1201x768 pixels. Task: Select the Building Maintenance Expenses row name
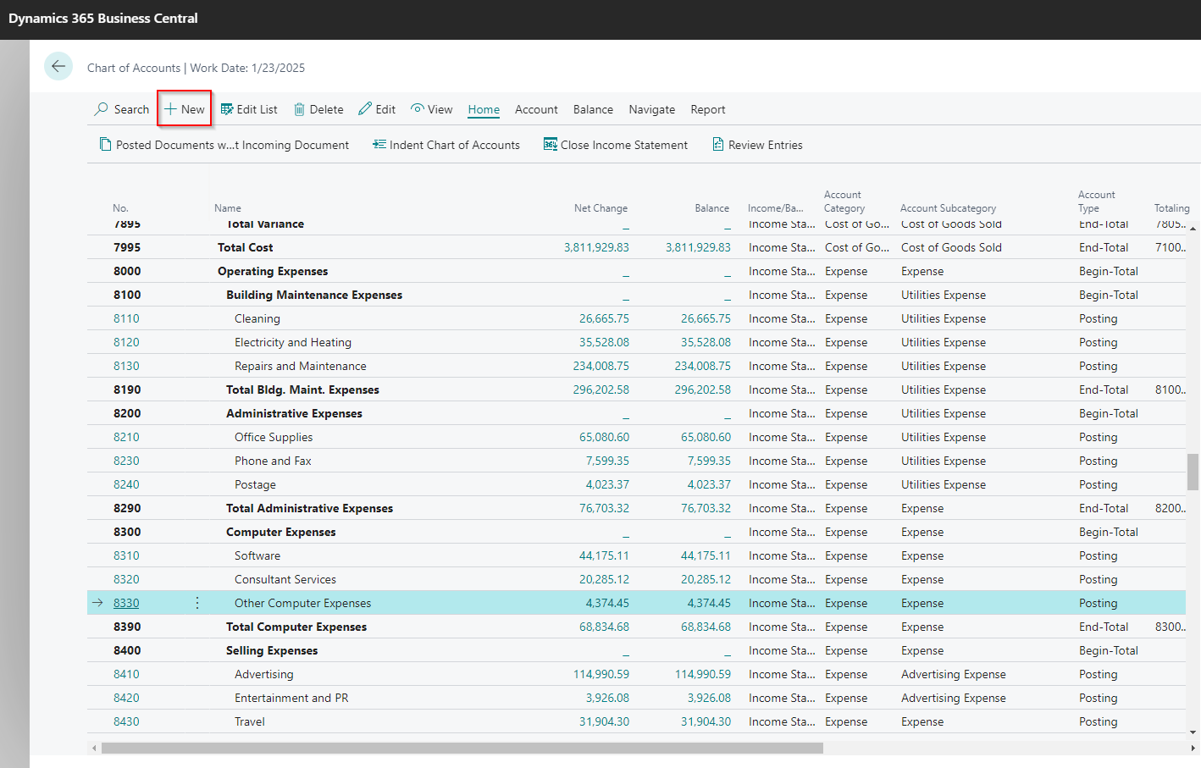click(x=314, y=295)
